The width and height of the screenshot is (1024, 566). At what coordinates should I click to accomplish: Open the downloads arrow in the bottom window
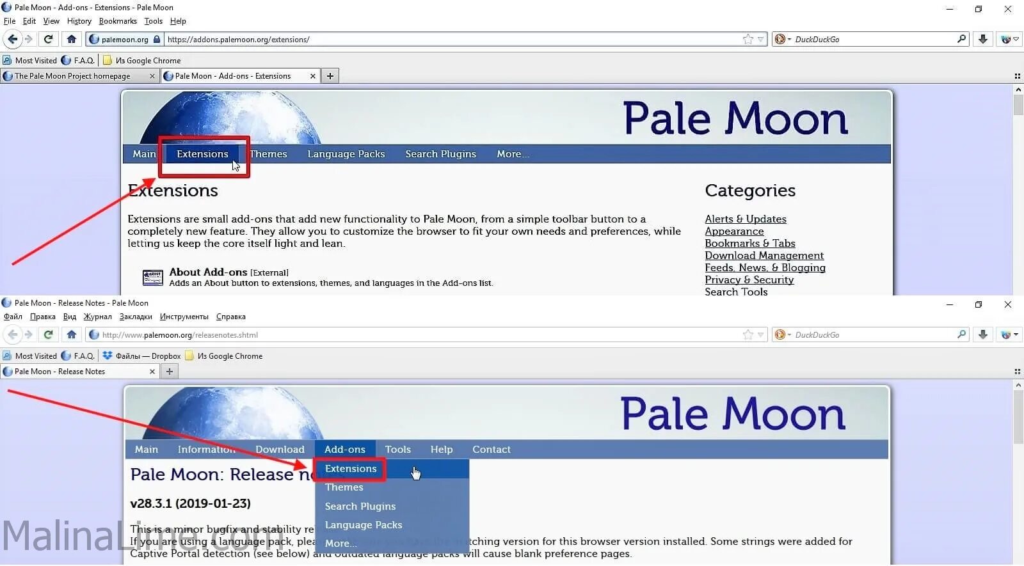tap(983, 335)
